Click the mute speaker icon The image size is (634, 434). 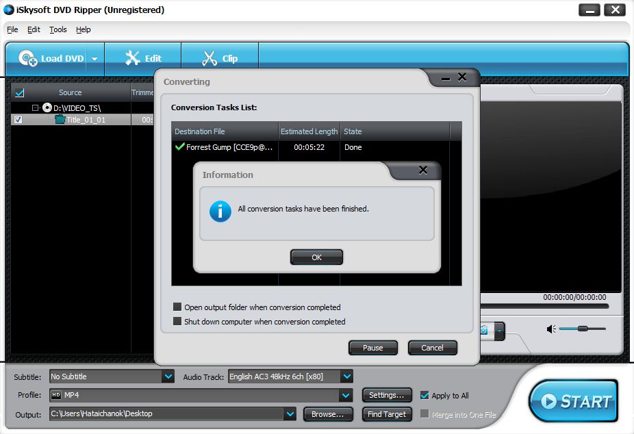(551, 329)
